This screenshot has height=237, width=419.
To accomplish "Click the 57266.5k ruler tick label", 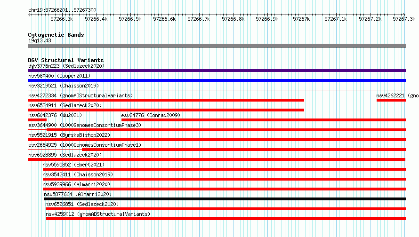I will pyautogui.click(x=130, y=19).
